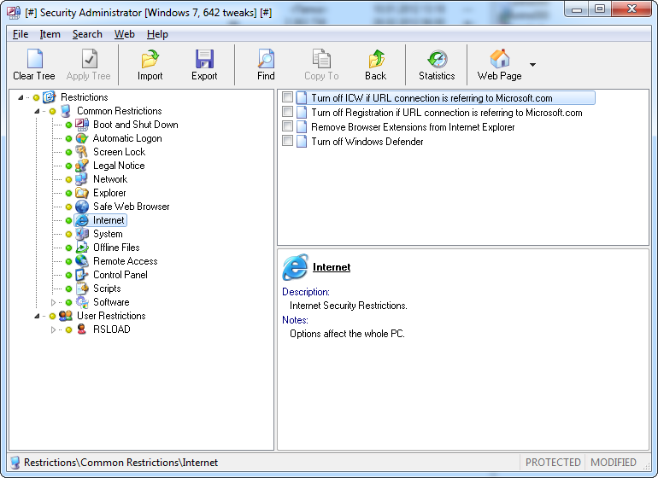658x478 pixels.
Task: Open Find with the magnifier icon
Action: coord(266,59)
